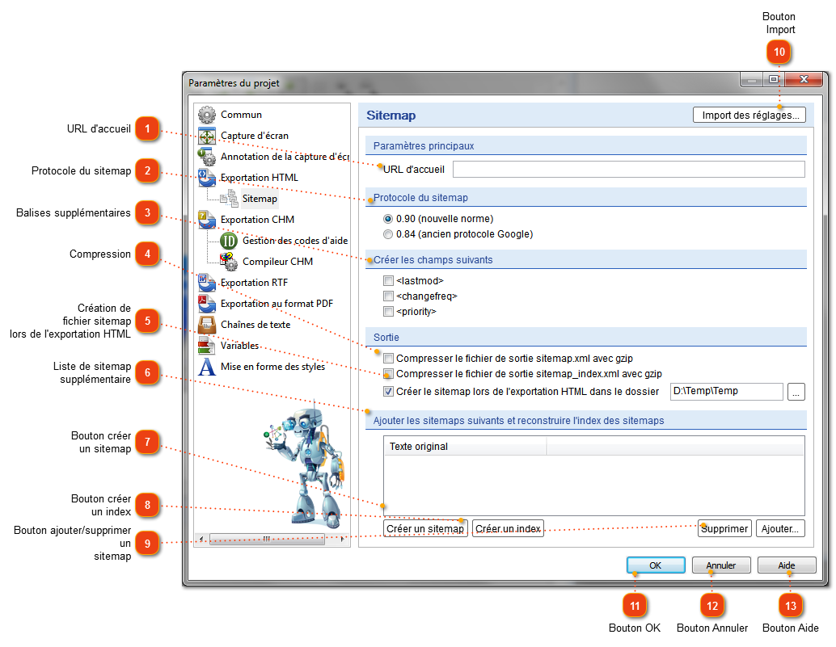Click Créer un index button
This screenshot has height=647, width=836.
tap(508, 529)
